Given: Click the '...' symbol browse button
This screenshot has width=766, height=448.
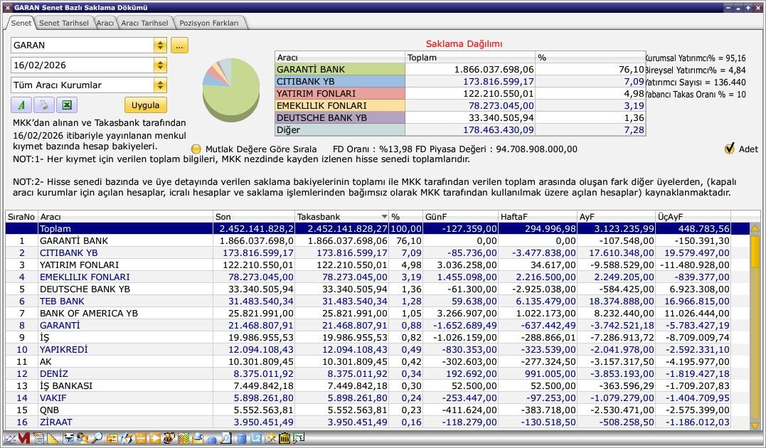Looking at the screenshot, I should tap(179, 46).
